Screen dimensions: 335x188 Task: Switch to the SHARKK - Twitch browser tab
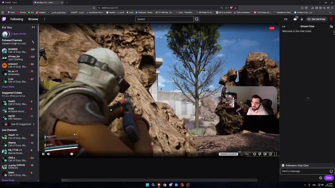[x=16, y=3]
